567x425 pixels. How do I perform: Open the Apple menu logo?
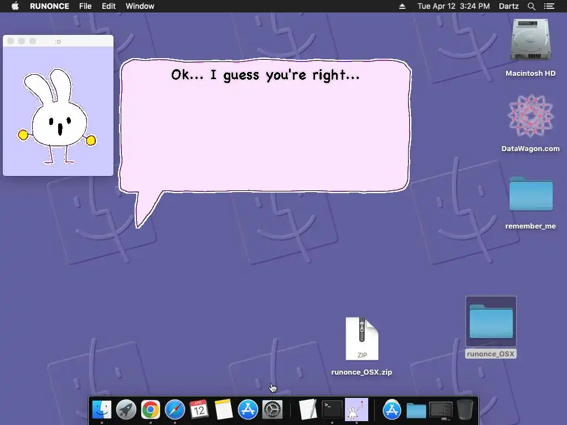pos(15,6)
